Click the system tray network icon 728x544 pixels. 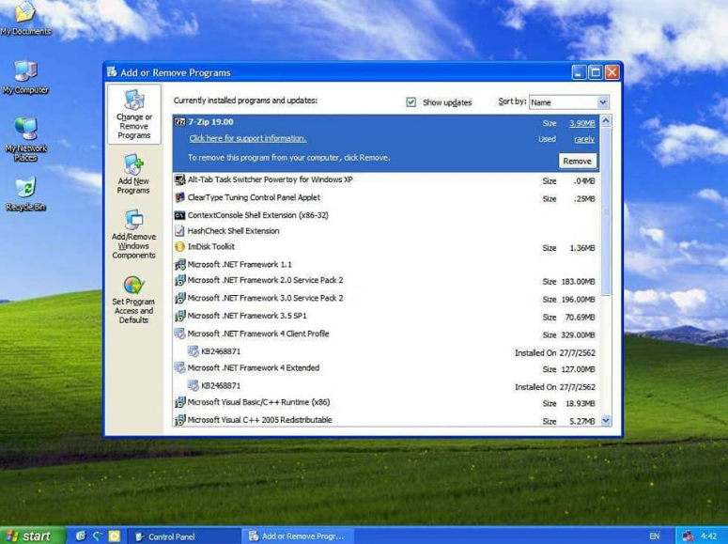coord(688,536)
